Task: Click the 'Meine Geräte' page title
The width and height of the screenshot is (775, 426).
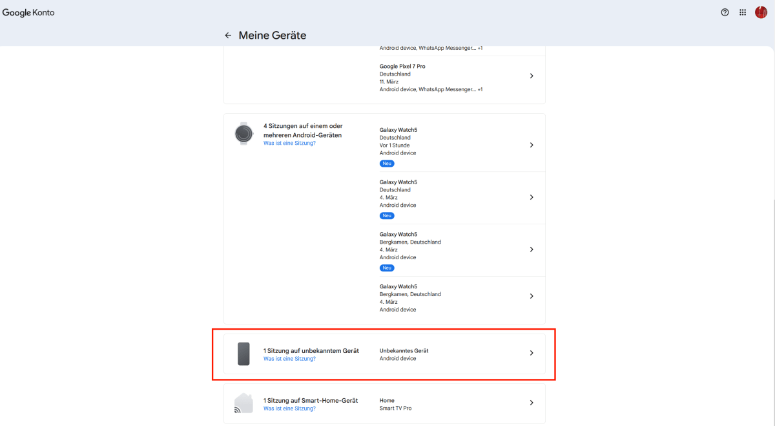Action: tap(273, 36)
